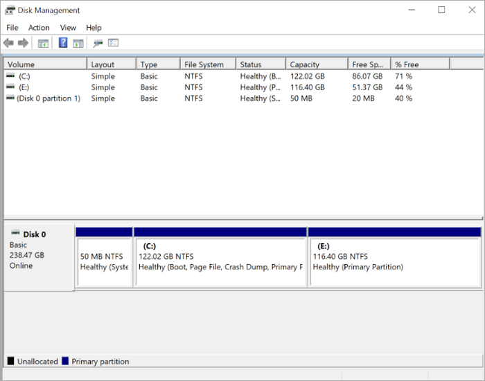
Task: Click the Disk Management title bar icon
Action: click(10, 10)
